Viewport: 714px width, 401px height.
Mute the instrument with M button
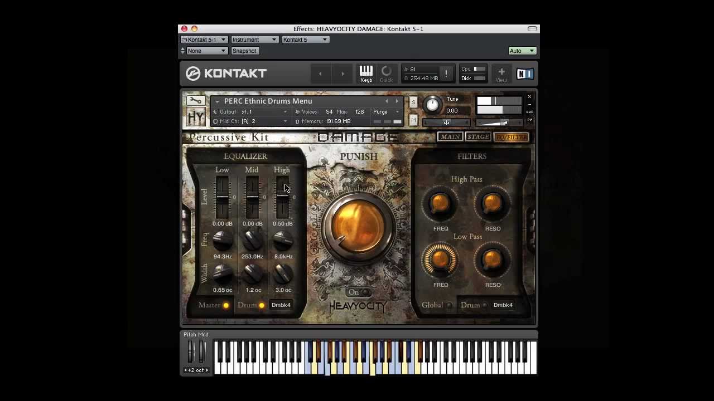coord(413,120)
